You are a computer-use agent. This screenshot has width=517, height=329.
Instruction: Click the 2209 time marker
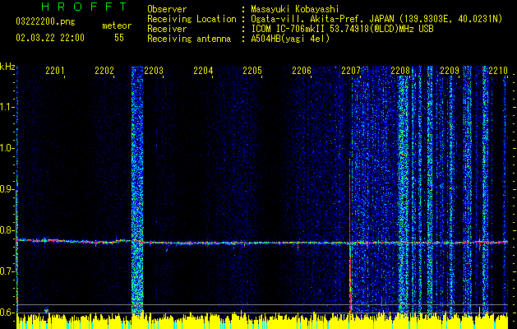(x=450, y=71)
